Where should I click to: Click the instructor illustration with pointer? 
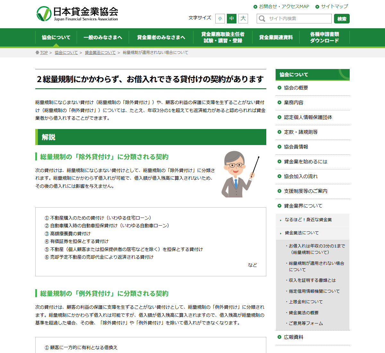[x=240, y=174]
